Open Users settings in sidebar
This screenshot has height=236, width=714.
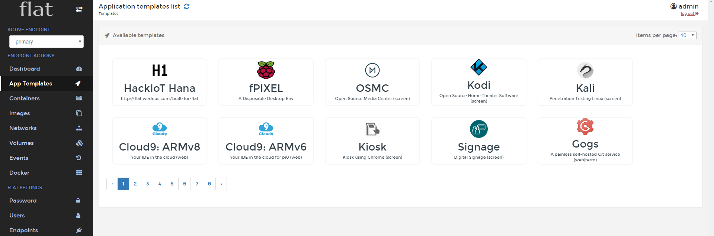point(47,216)
